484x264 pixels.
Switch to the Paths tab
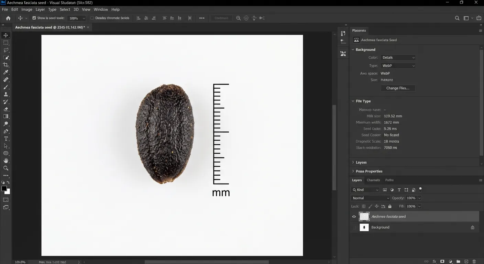click(389, 180)
